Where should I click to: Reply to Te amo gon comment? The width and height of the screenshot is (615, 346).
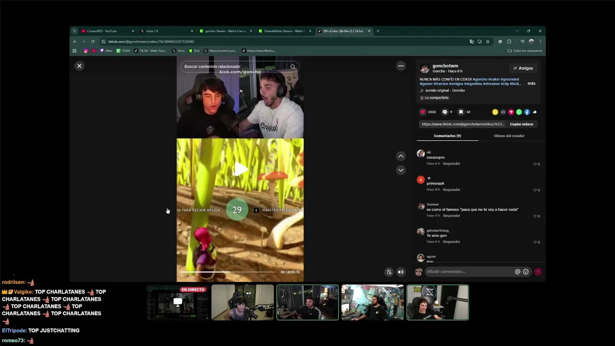(x=451, y=242)
